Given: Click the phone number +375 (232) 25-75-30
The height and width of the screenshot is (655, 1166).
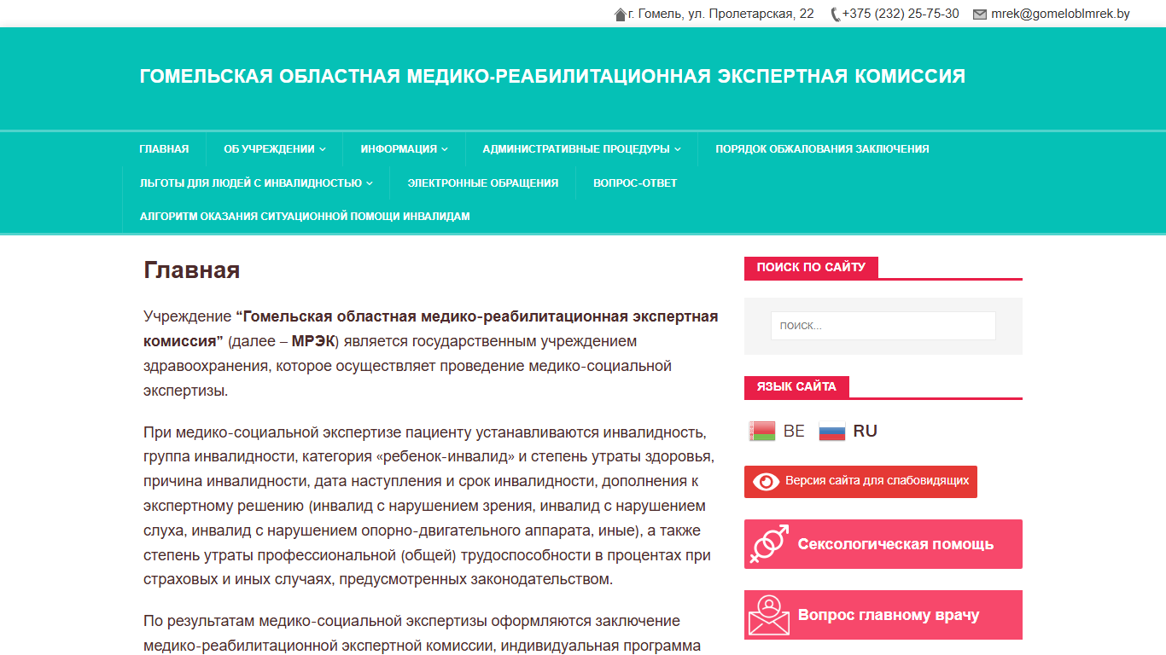Looking at the screenshot, I should 901,14.
